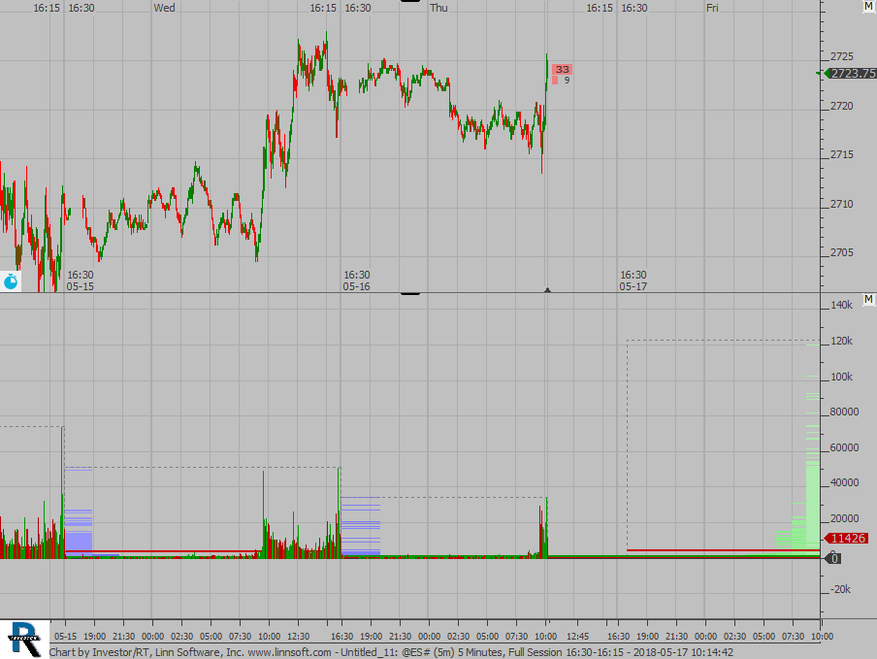The width and height of the screenshot is (877, 659).
Task: Click the 16:30 05-17 session label
Action: coord(633,280)
